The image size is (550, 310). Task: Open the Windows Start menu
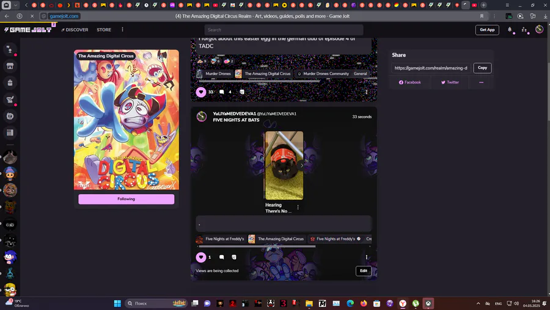pos(117,303)
